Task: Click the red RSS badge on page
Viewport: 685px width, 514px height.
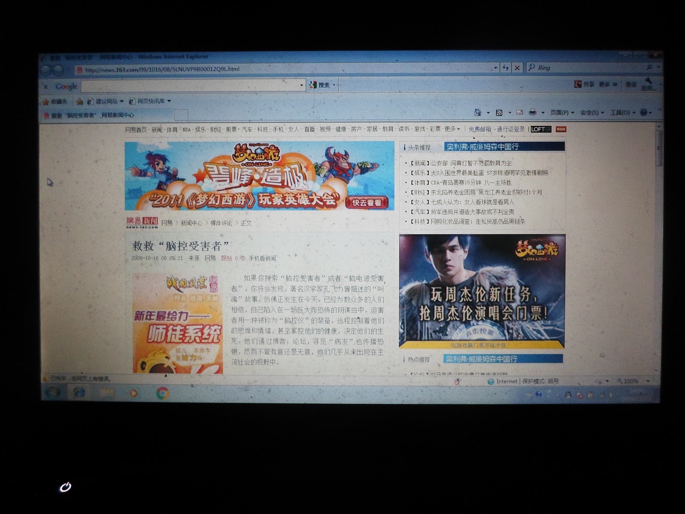Action: [x=561, y=129]
